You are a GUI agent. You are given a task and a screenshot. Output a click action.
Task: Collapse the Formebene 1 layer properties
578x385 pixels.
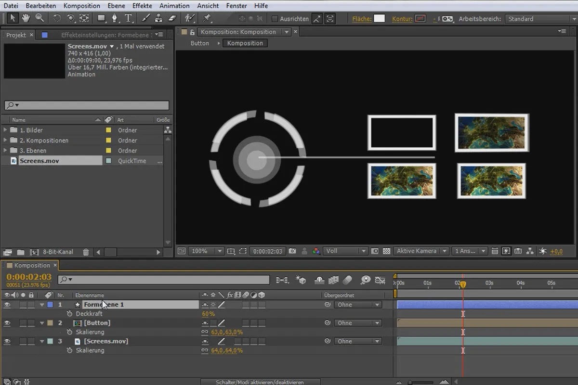pyautogui.click(x=42, y=305)
